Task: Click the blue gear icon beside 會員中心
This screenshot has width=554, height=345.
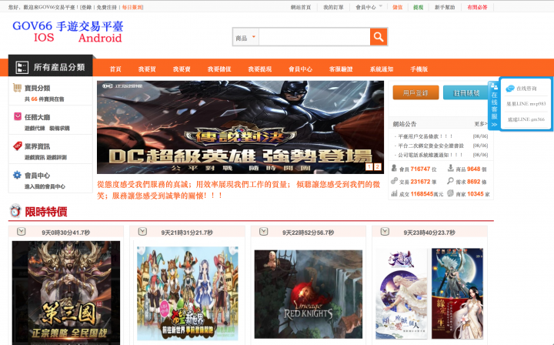Action: point(17,175)
